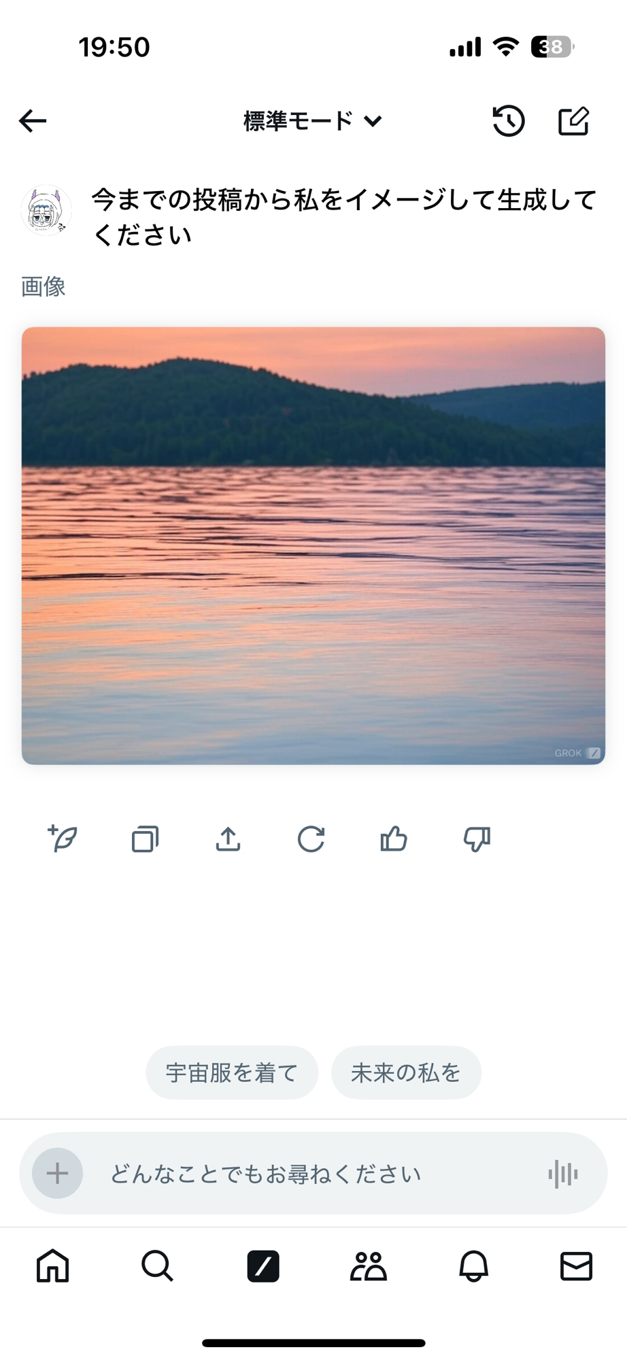This screenshot has height=1360, width=627.
Task: Like the response with thumbs up
Action: coord(394,838)
